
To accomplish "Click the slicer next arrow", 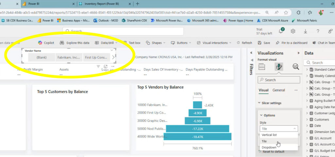I will [x=113, y=57].
